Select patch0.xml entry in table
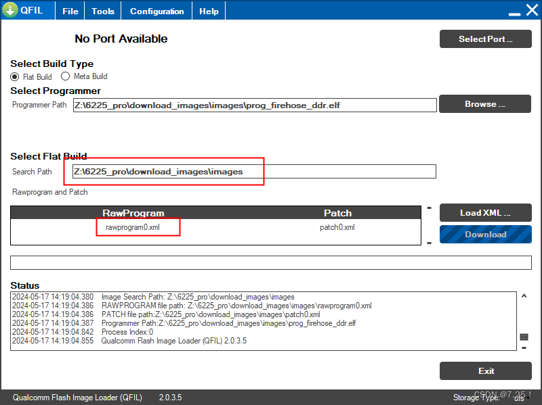Viewport: 542px width, 405px height. coord(337,227)
